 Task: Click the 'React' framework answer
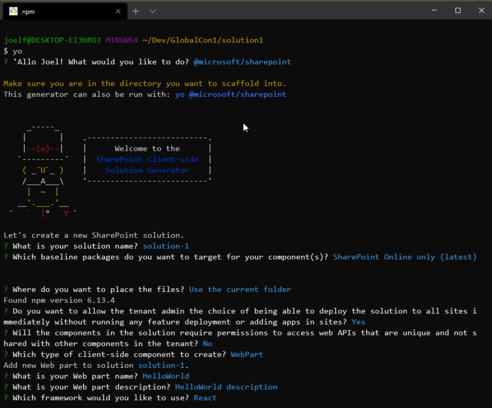click(205, 398)
